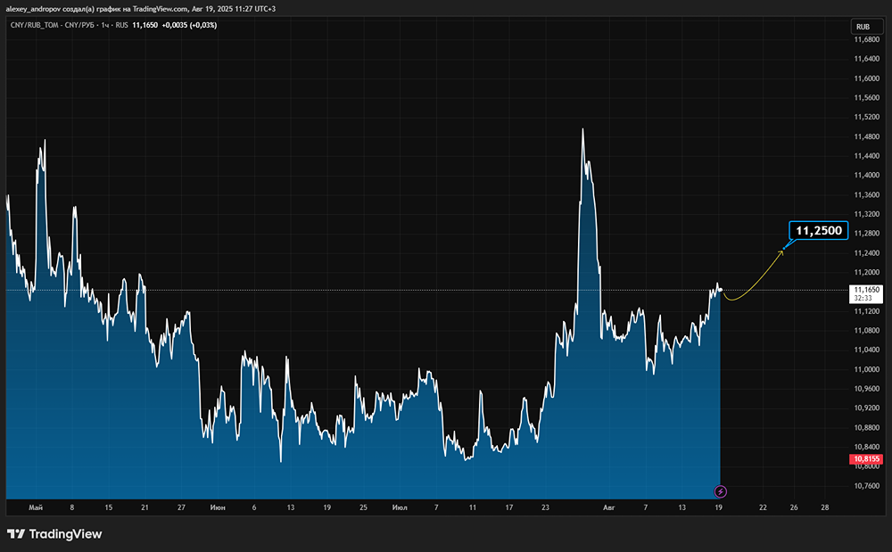Click the 11,2500 price callout label
This screenshot has width=892, height=552.
click(x=818, y=230)
